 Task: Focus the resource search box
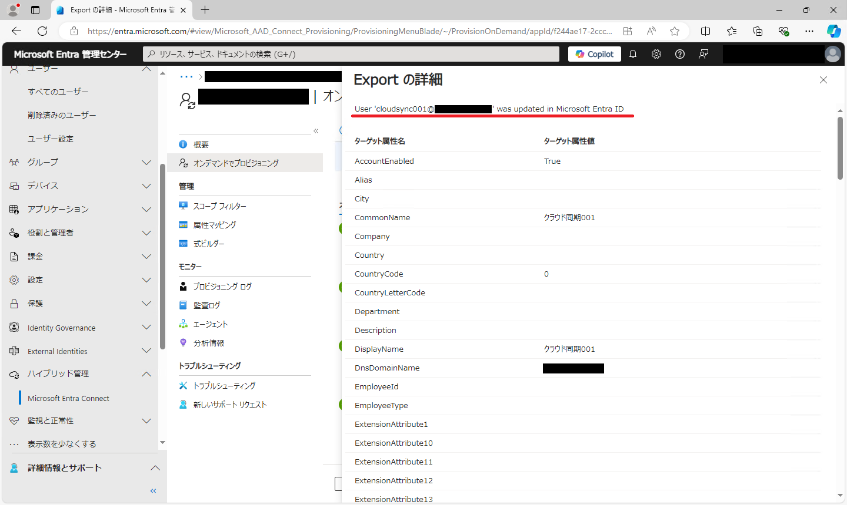(351, 54)
